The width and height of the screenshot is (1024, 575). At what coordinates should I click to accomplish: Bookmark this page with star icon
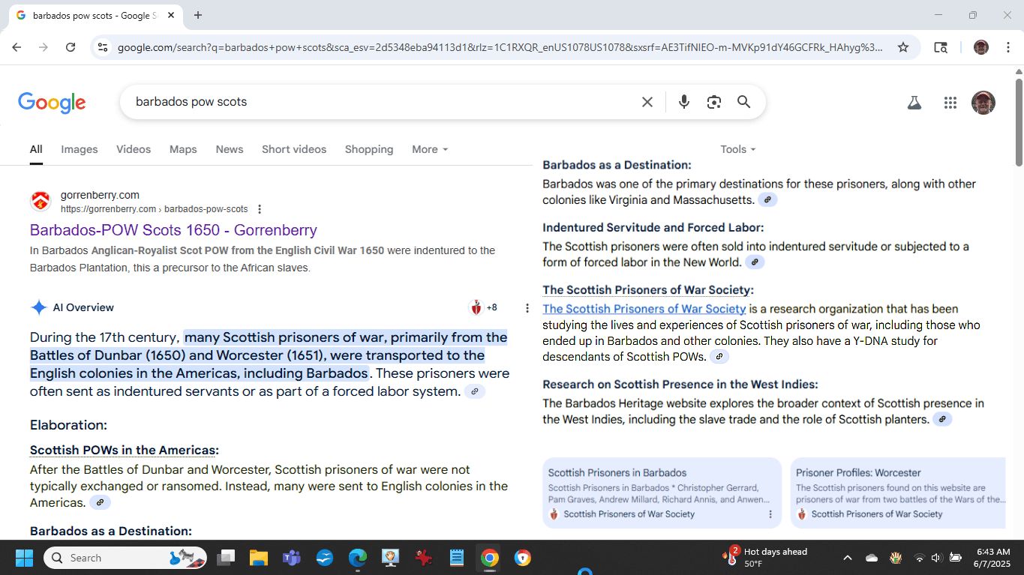[903, 47]
